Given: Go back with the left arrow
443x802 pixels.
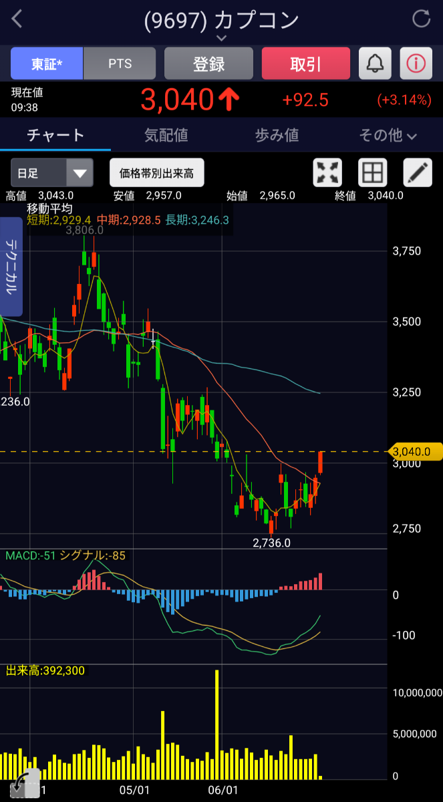Looking at the screenshot, I should pyautogui.click(x=17, y=19).
